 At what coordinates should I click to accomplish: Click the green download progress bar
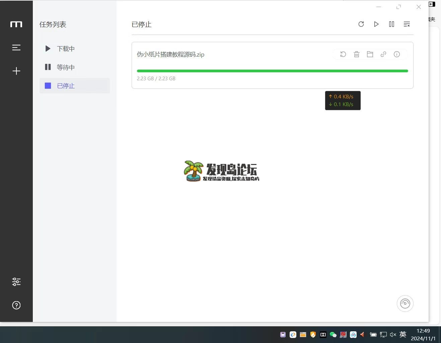pyautogui.click(x=273, y=71)
